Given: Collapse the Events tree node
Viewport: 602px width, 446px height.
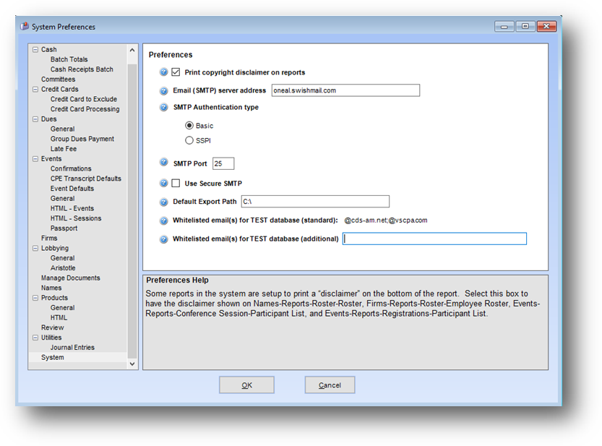Looking at the screenshot, I should coord(35,158).
